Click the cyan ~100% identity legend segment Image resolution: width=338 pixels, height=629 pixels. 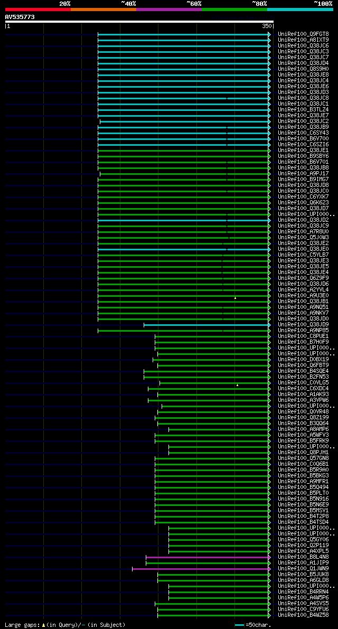tap(301, 9)
